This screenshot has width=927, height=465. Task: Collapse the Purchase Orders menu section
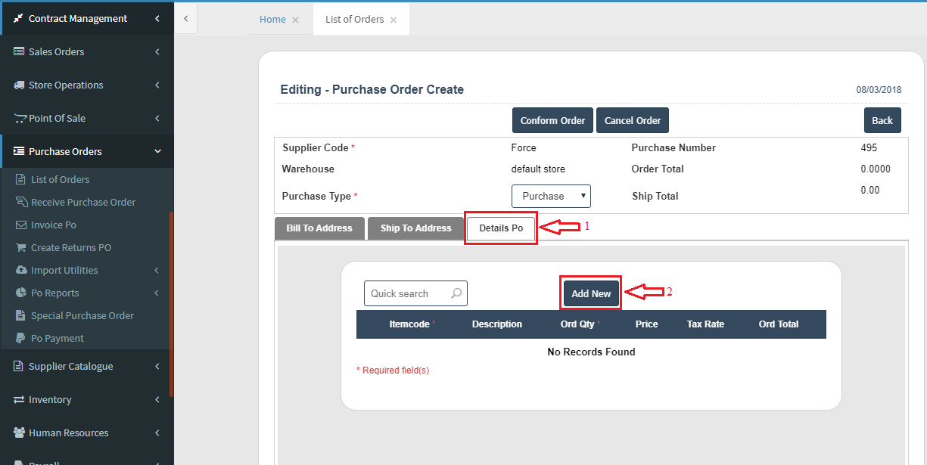87,151
